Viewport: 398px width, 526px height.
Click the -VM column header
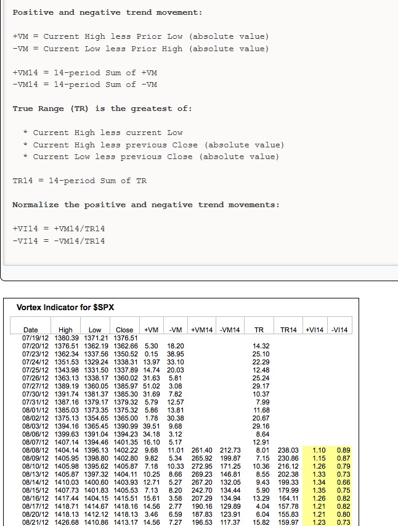point(176,330)
